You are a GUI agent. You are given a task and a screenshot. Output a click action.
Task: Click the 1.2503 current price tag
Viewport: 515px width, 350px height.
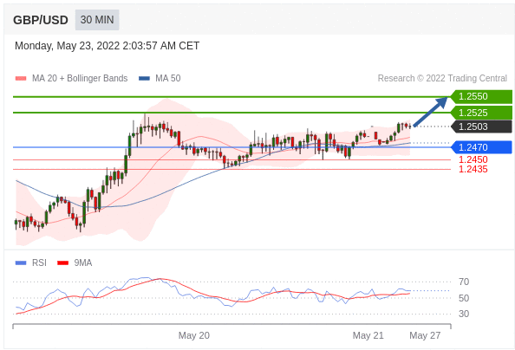click(481, 126)
